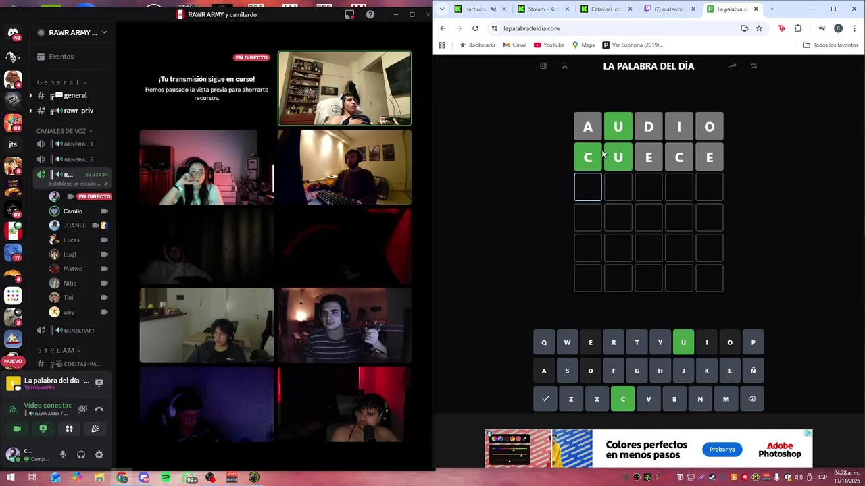Open the Chrome profile avatar C
This screenshot has height=486, width=865.
tap(838, 28)
